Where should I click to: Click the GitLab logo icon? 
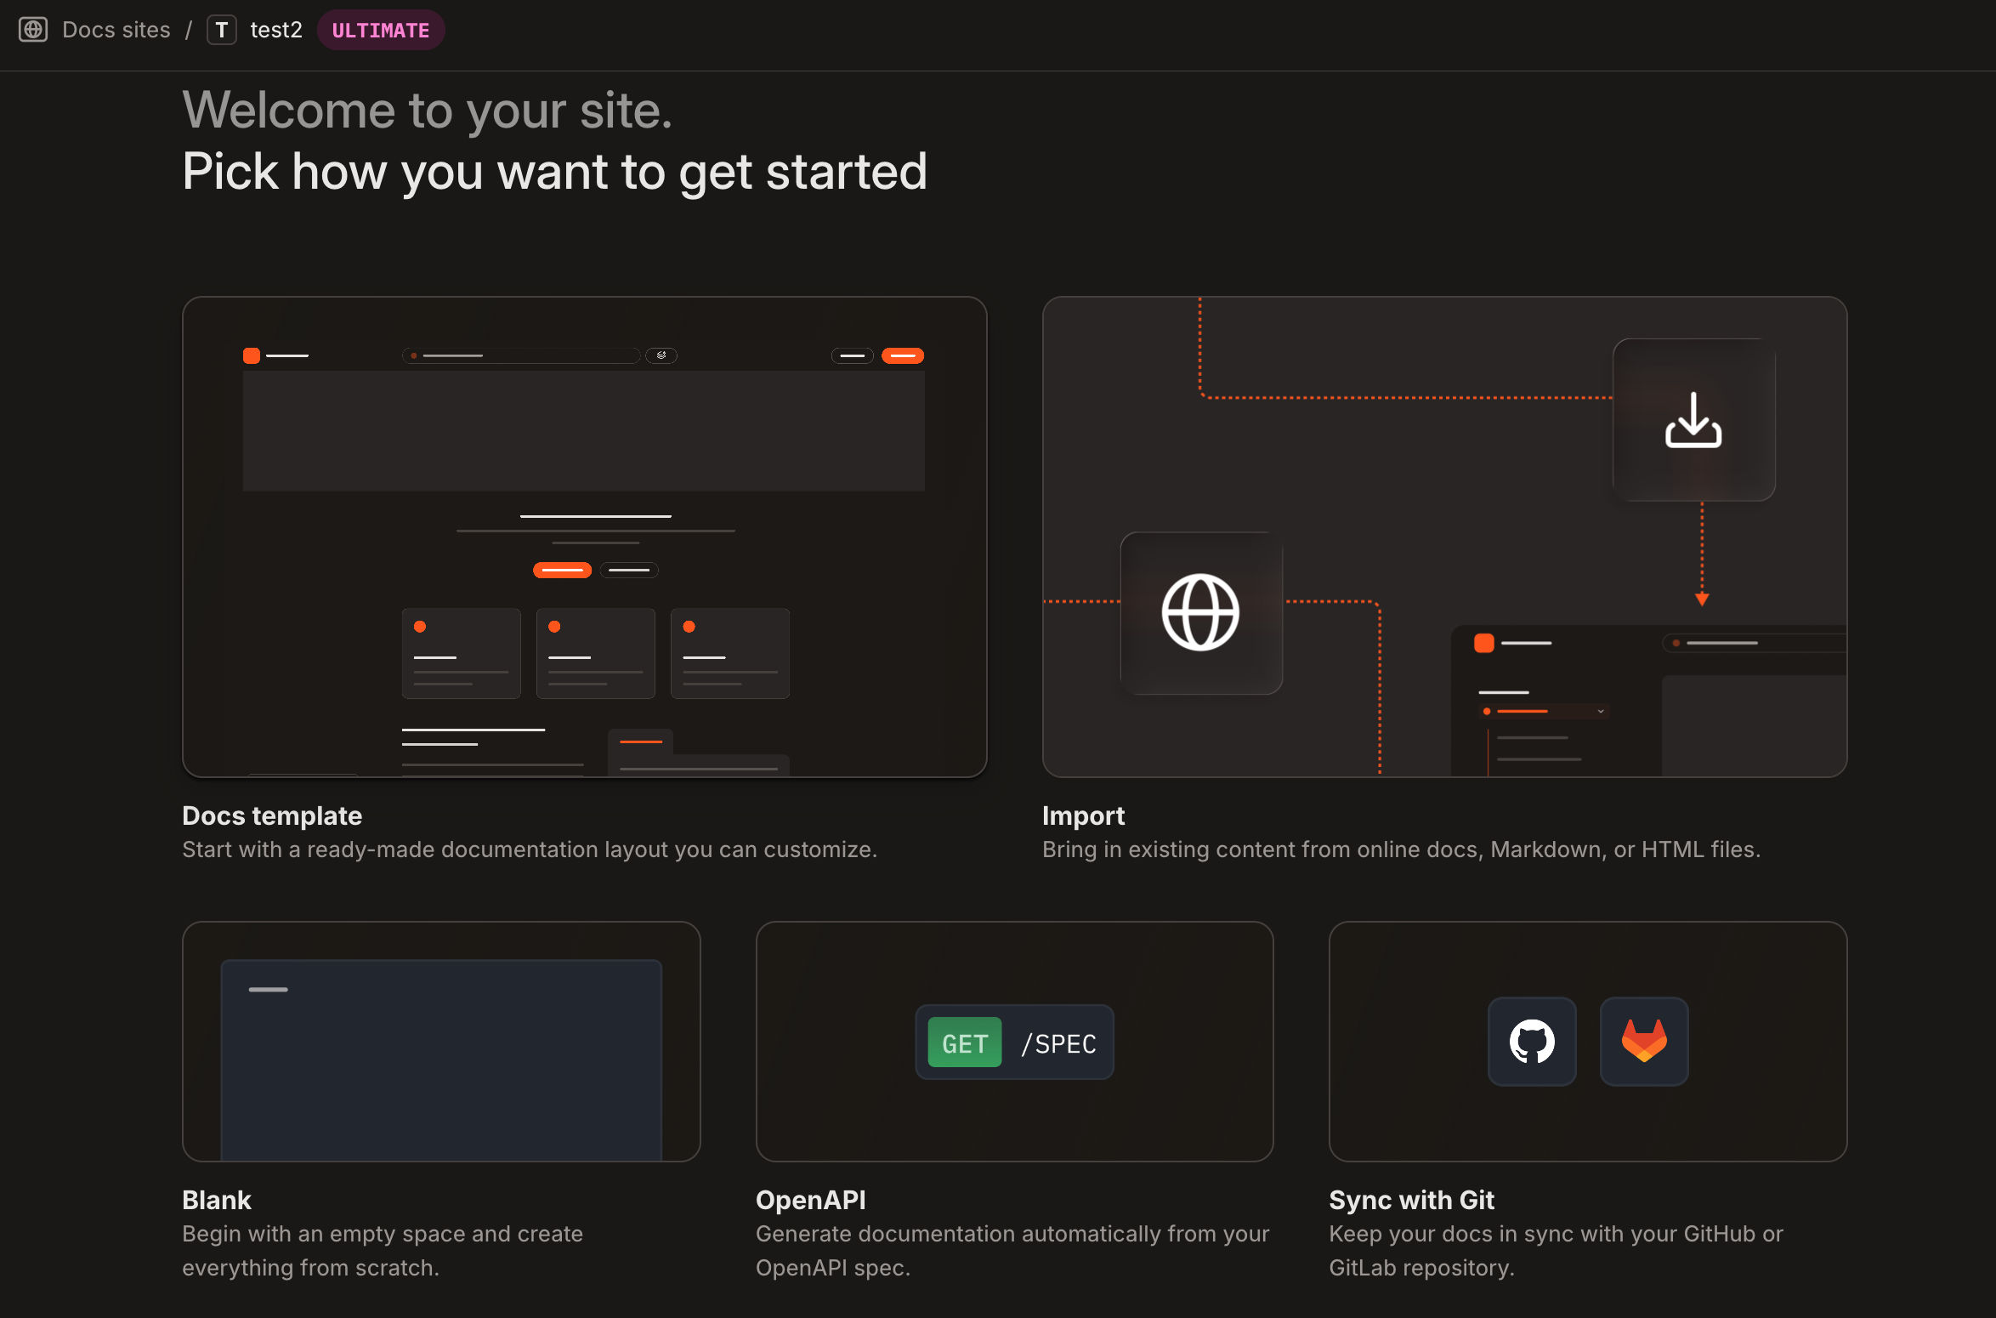tap(1644, 1042)
